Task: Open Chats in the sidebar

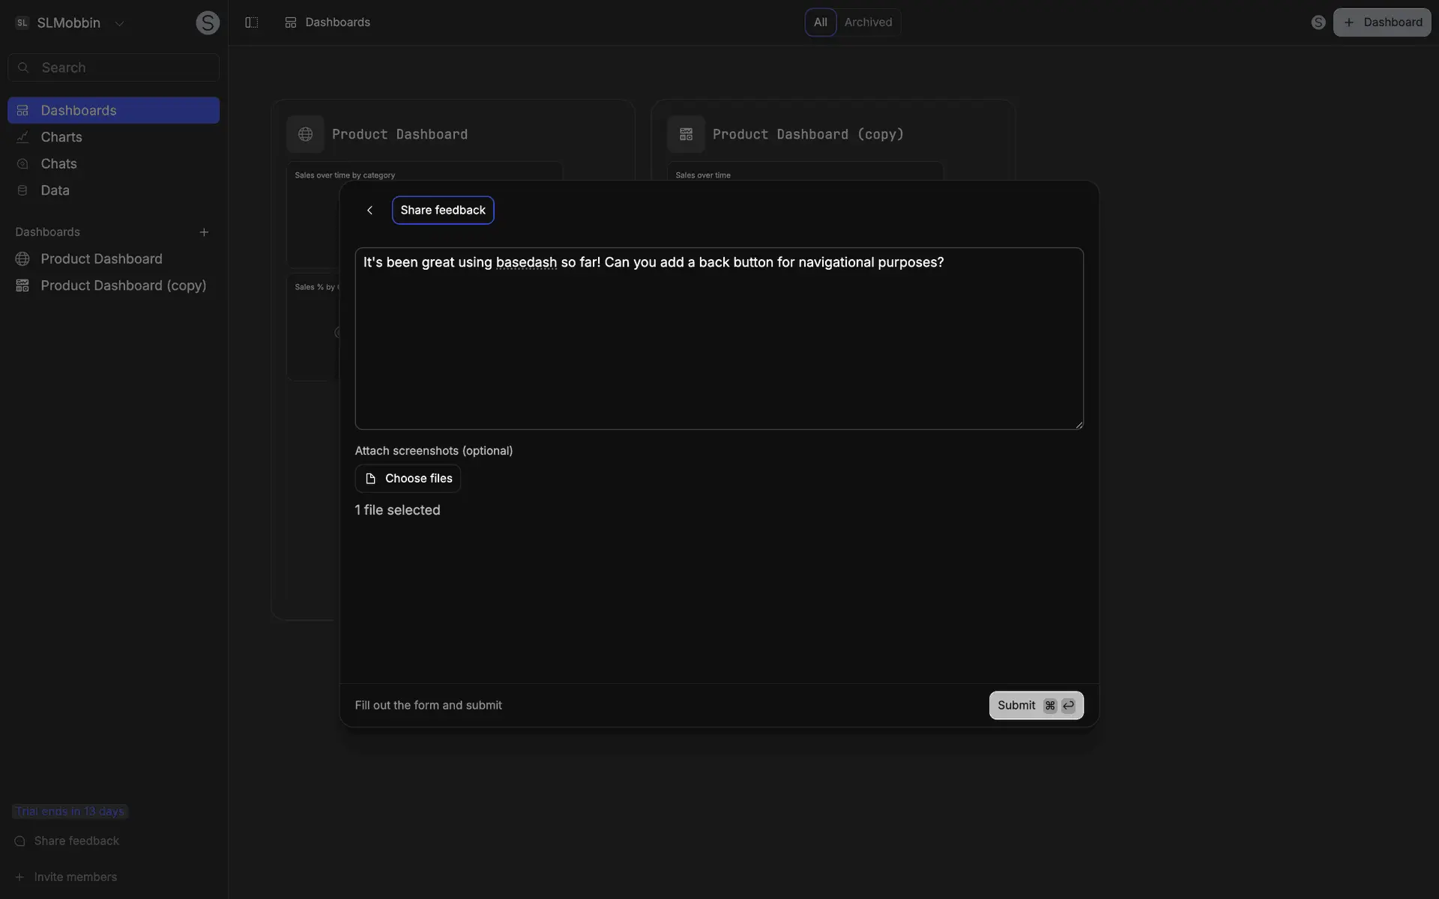Action: [x=58, y=163]
